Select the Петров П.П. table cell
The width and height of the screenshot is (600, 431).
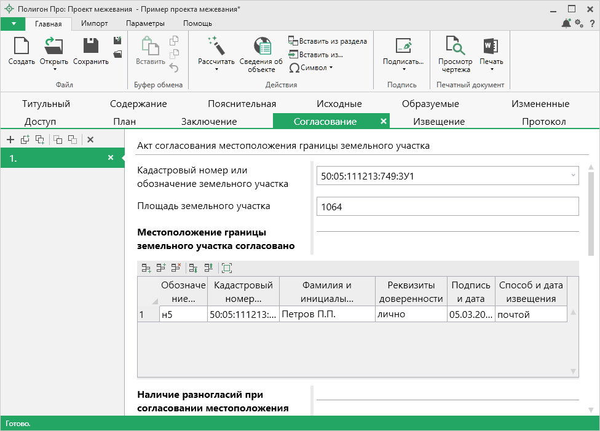(x=327, y=315)
